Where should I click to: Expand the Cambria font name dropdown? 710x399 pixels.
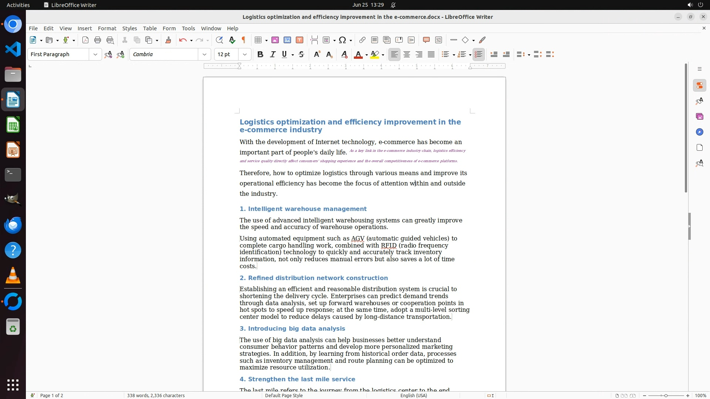coord(204,54)
